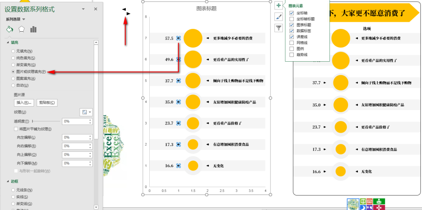Open the Effects pentagon tab

[21, 29]
